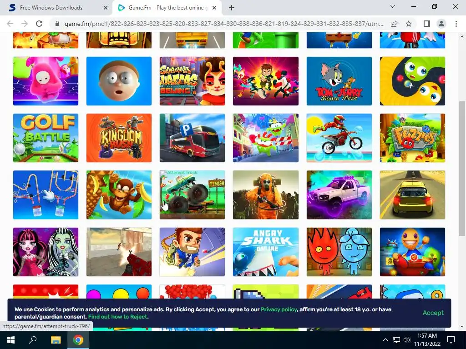Open the Attempt Truck monster truck game

(x=192, y=194)
